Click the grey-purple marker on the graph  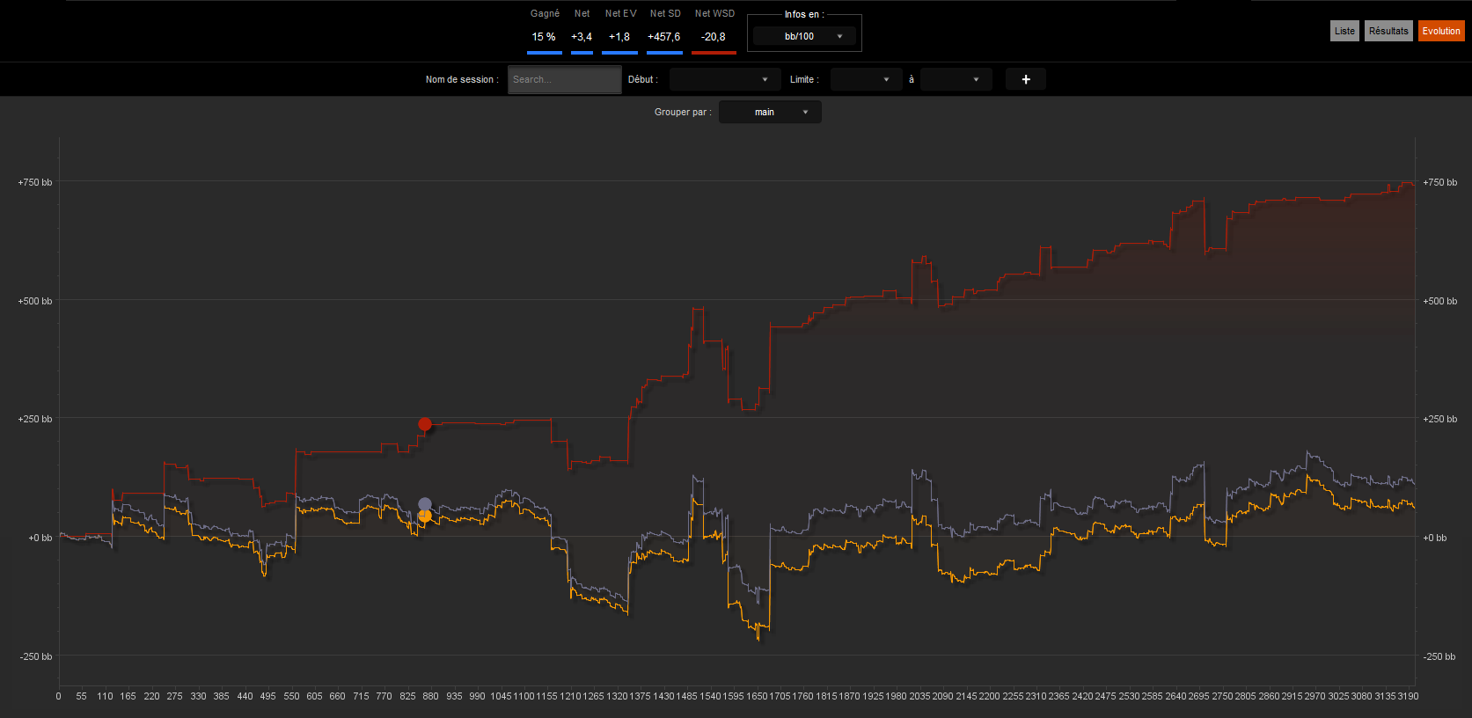click(x=425, y=504)
